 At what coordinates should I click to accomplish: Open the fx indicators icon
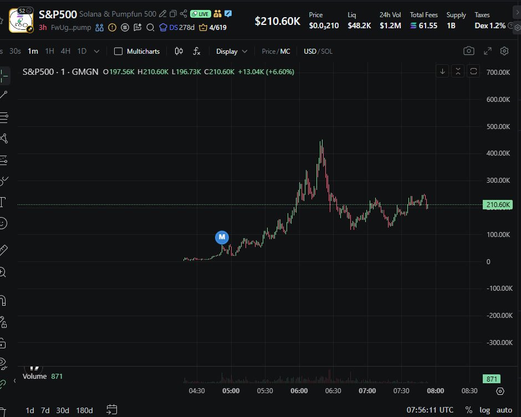[197, 51]
